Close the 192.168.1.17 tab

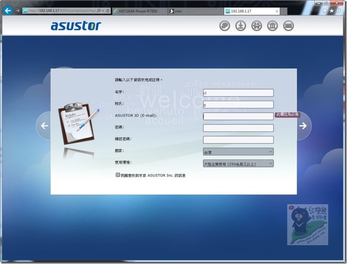(x=277, y=11)
